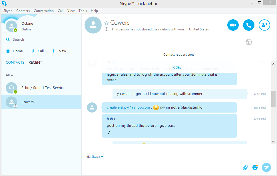Viewport: 277px width, 176px height.
Task: Click the Skype logo in the title bar
Action: [x=4, y=3]
